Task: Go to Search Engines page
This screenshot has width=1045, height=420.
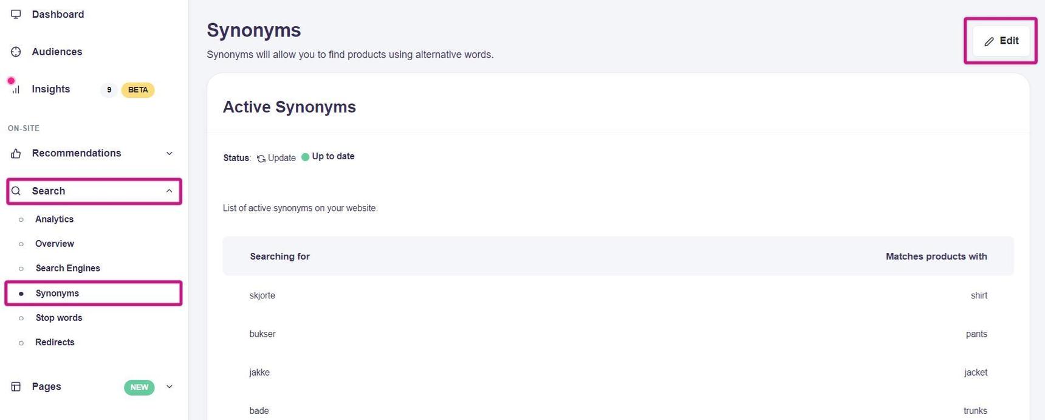Action: click(67, 268)
